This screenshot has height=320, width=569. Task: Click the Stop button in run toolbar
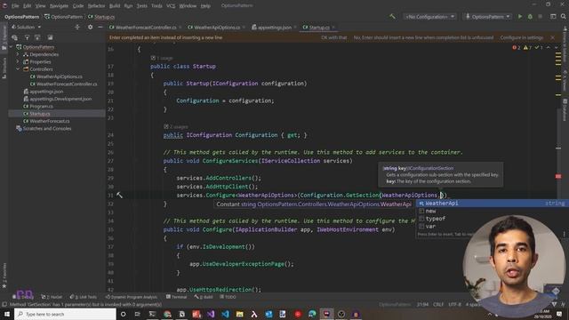click(x=540, y=17)
